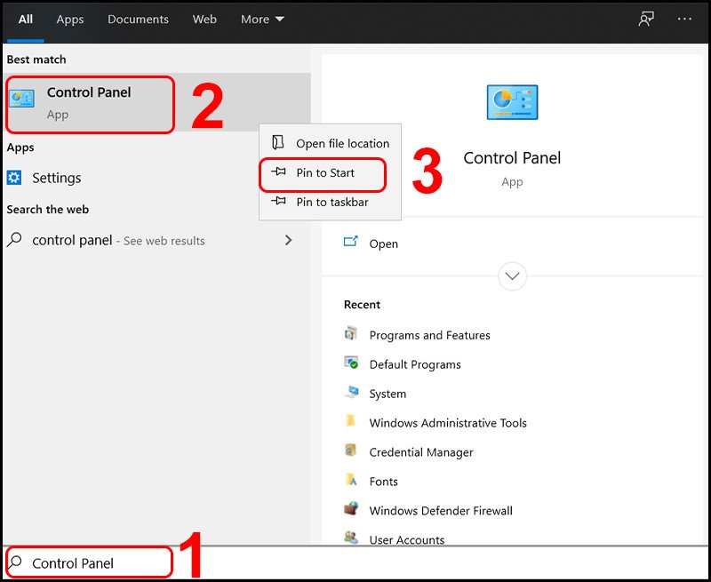Open Credential Manager from Recent

pos(419,452)
